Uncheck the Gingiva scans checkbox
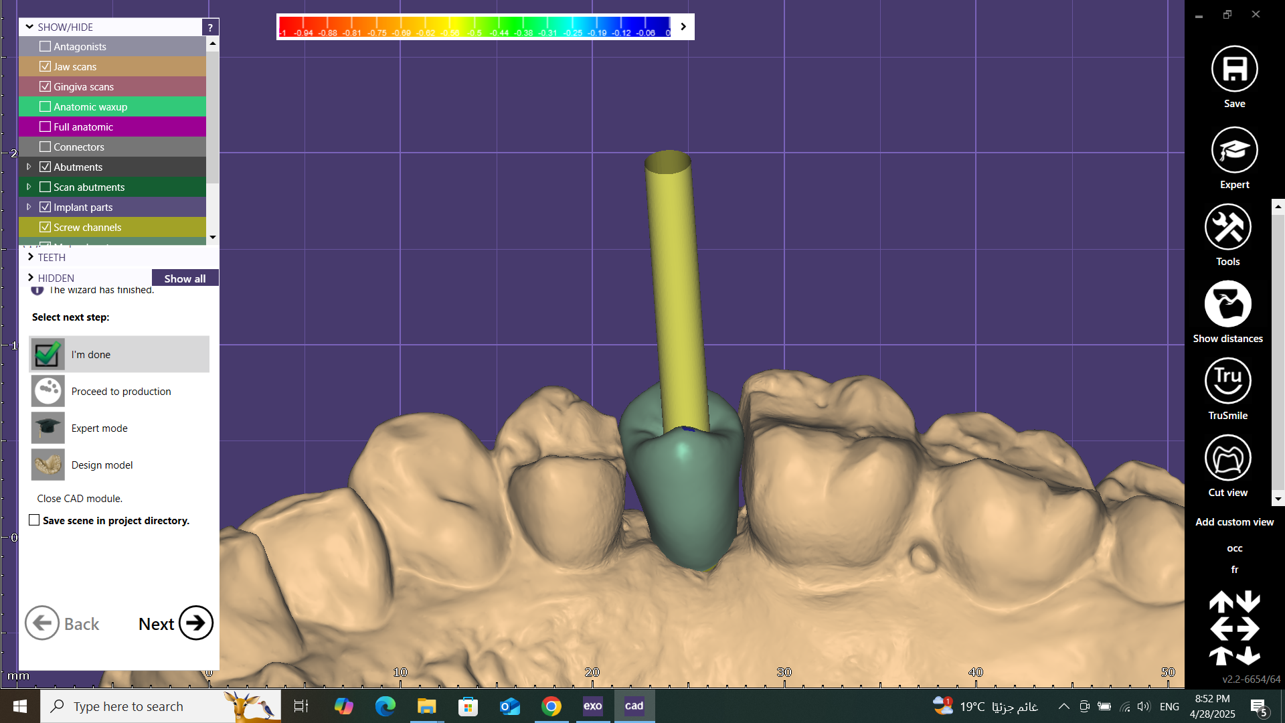 click(46, 86)
